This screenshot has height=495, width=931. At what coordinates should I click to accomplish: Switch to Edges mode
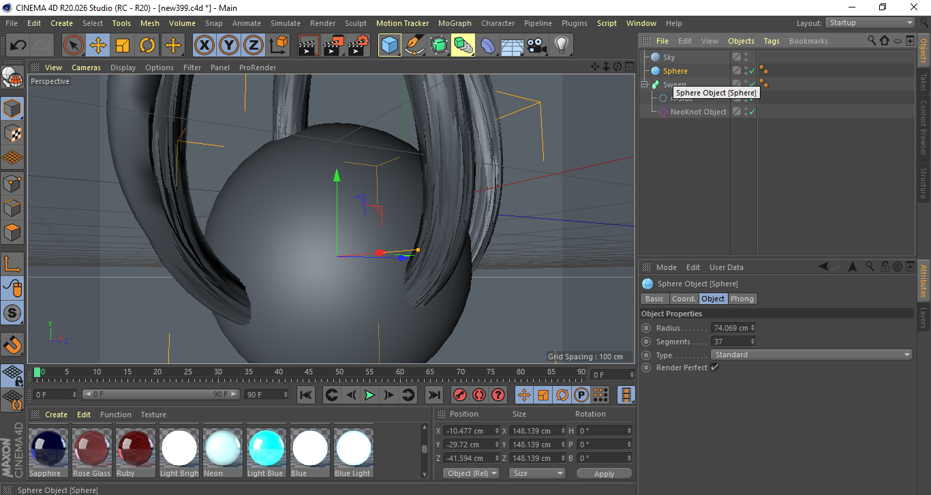point(12,208)
